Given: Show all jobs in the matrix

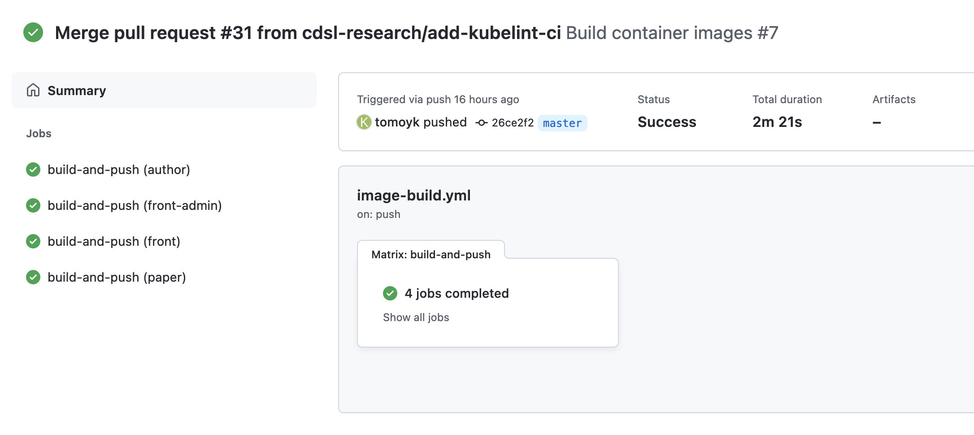Looking at the screenshot, I should (416, 317).
